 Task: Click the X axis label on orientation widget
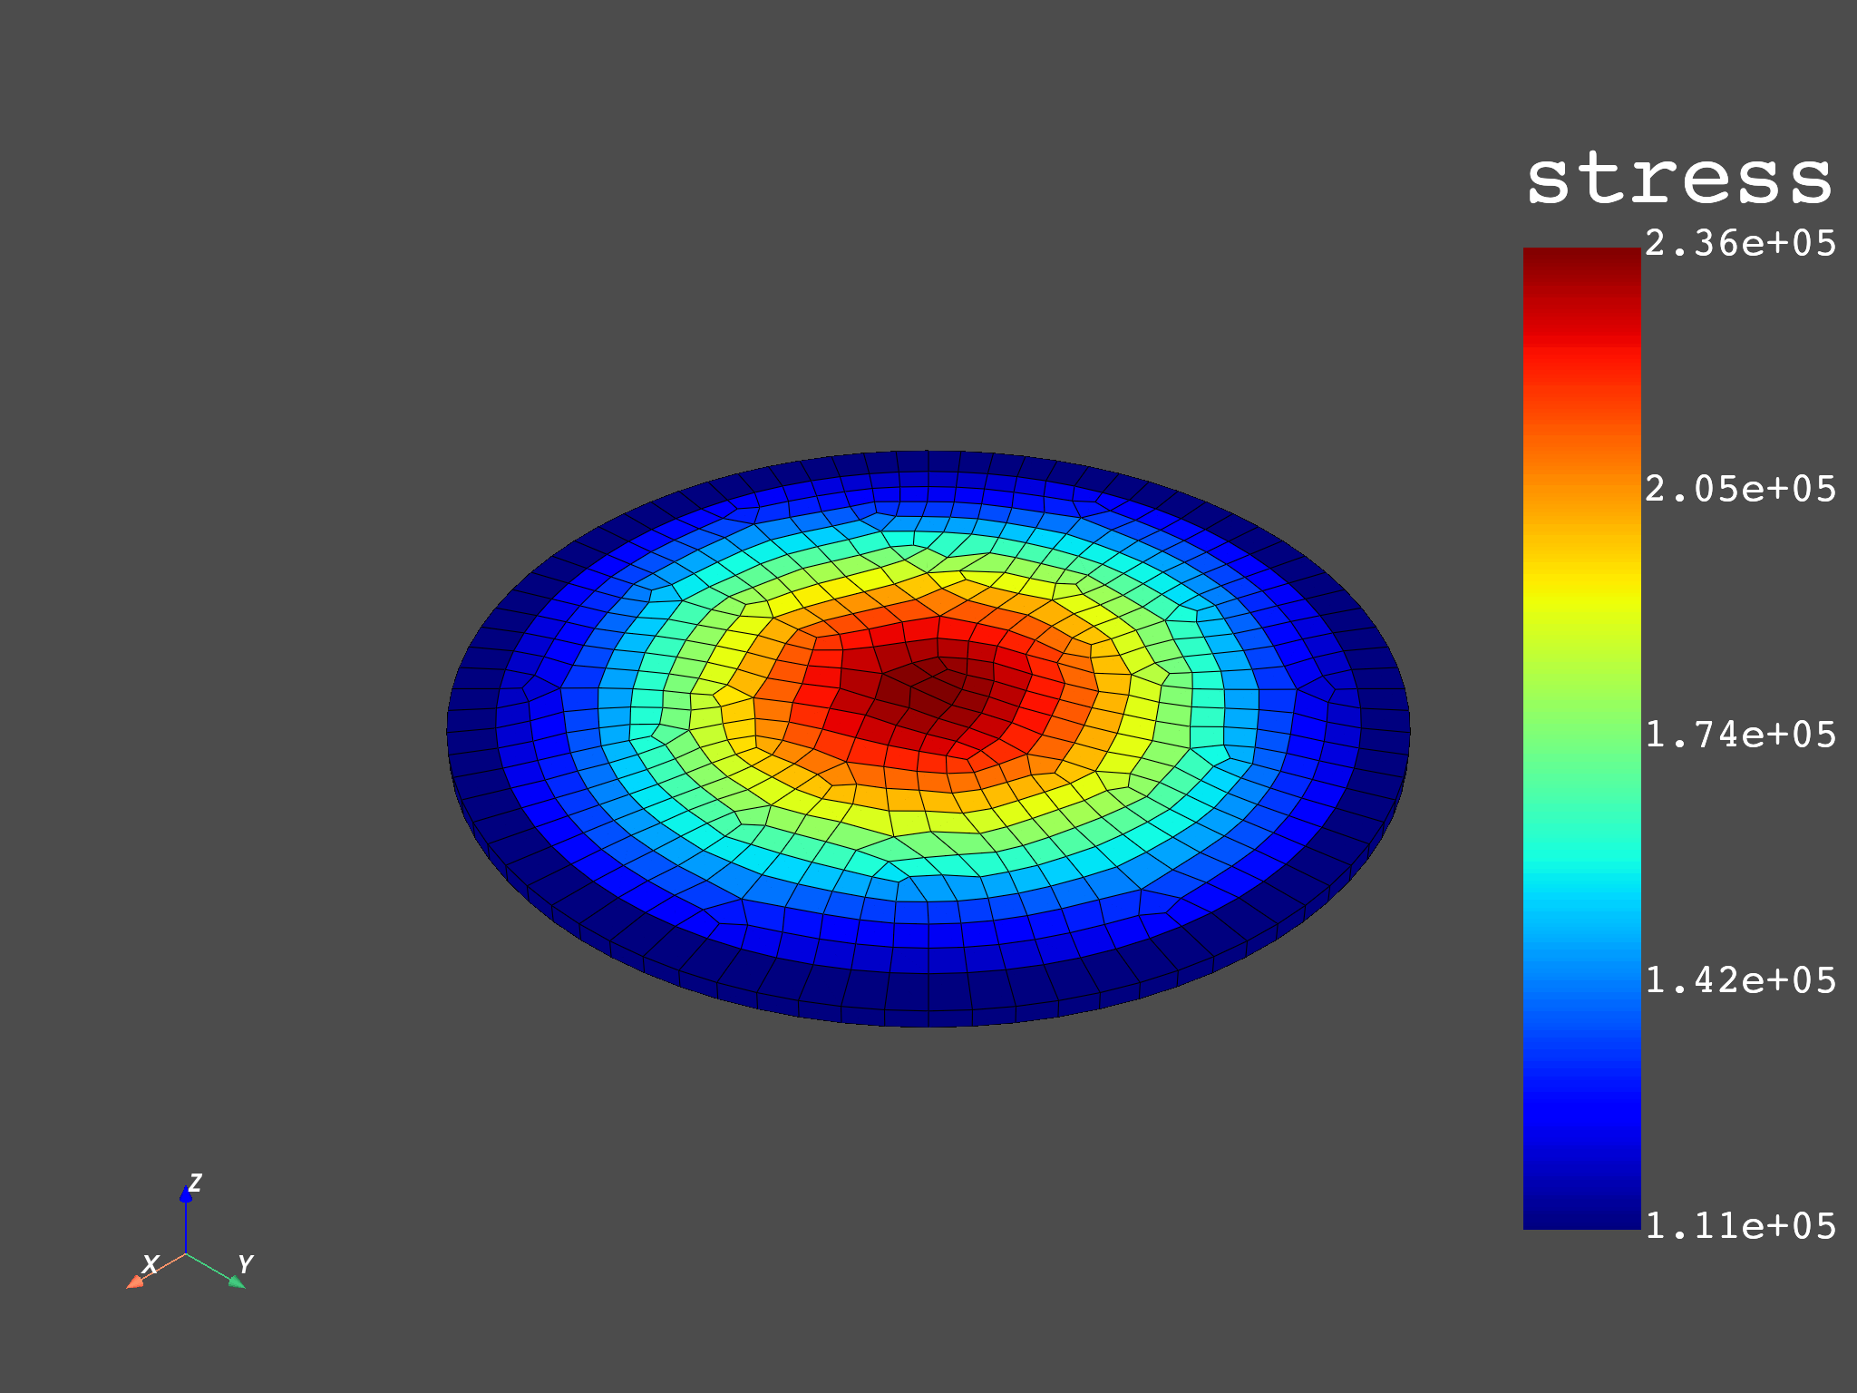click(x=151, y=1264)
